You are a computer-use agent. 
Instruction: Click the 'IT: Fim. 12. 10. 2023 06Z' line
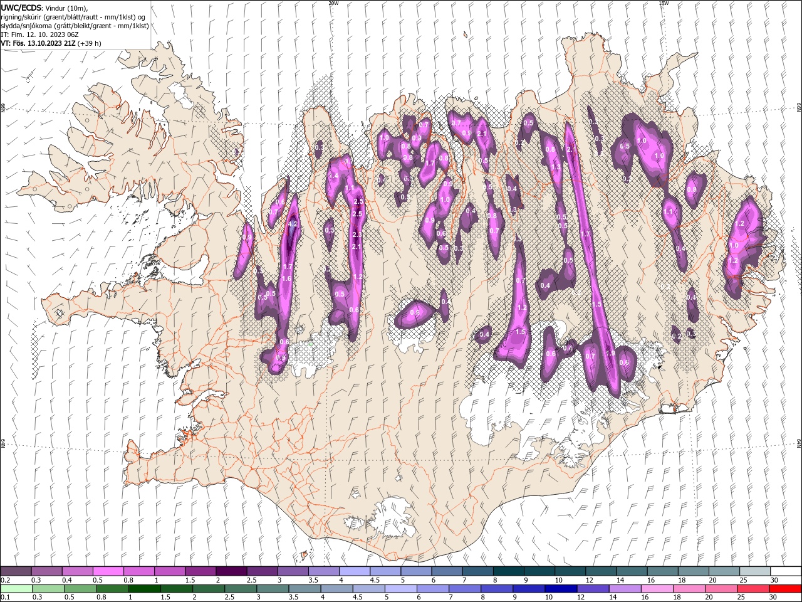(x=40, y=34)
